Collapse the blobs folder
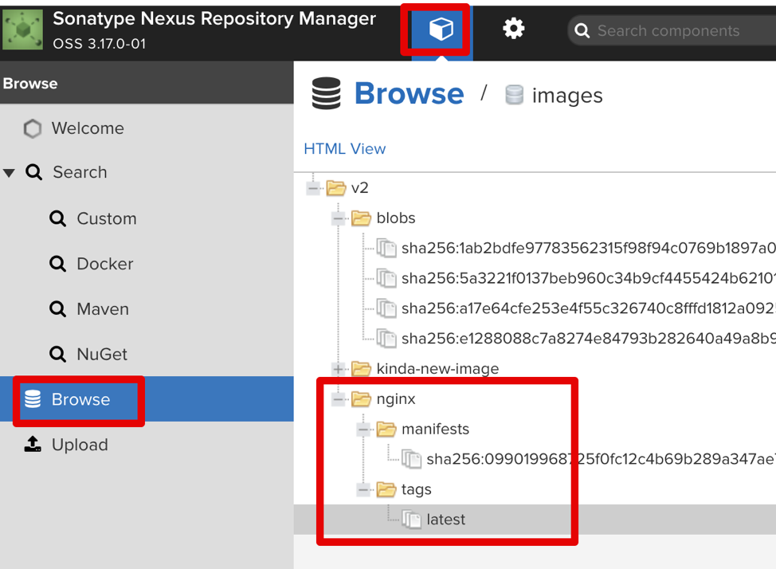 (x=338, y=218)
